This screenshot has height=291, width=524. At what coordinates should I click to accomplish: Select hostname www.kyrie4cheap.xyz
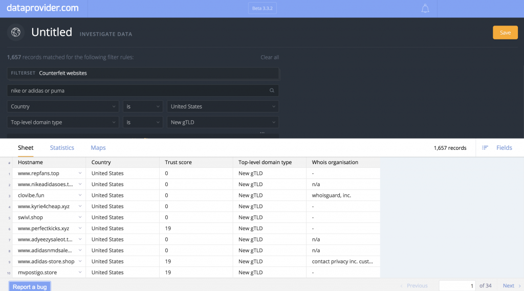(44, 207)
